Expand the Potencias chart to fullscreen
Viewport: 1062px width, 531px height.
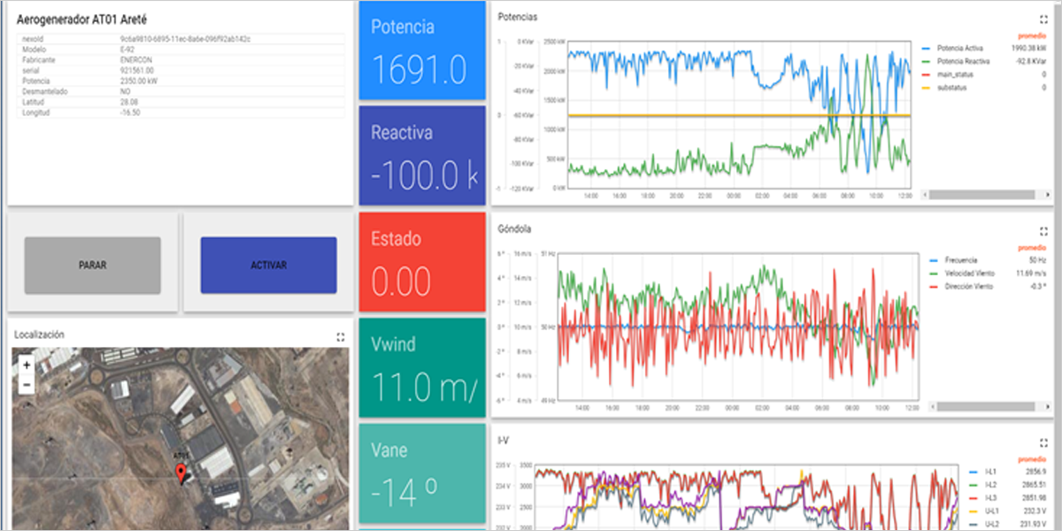click(x=1044, y=18)
